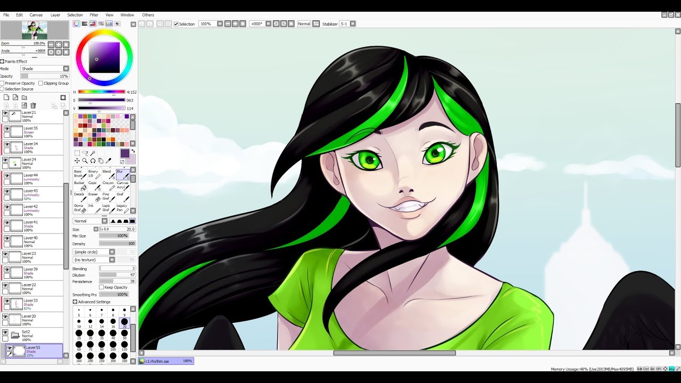Enable Preserve Opacity checkbox
The image size is (681, 383).
(x=3, y=84)
